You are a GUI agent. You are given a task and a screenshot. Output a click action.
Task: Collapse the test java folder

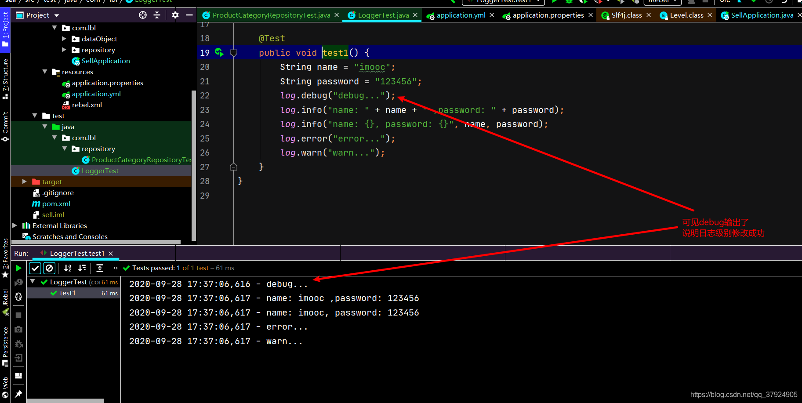pyautogui.click(x=45, y=127)
